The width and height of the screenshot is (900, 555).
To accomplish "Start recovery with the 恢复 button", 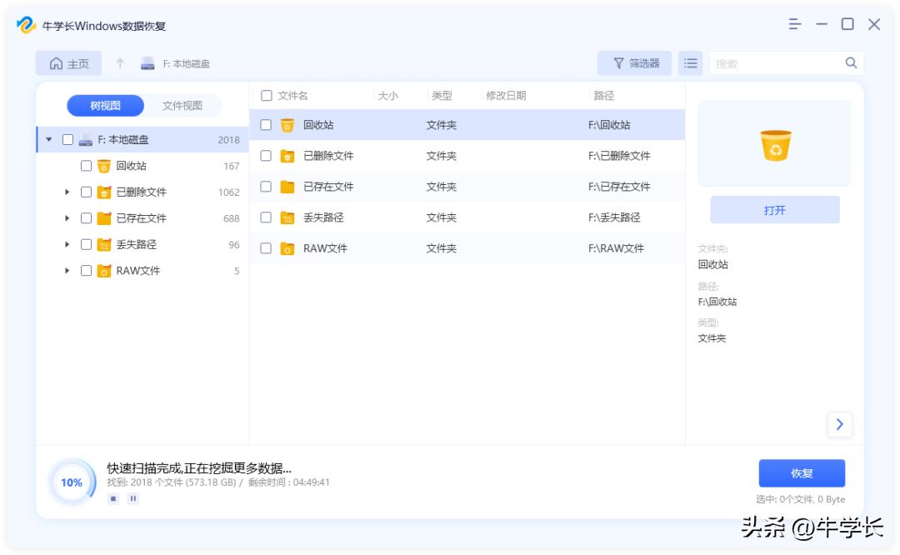I will pyautogui.click(x=802, y=472).
